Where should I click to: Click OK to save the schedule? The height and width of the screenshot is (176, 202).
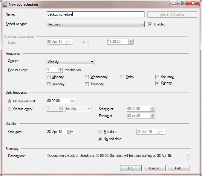131,168
